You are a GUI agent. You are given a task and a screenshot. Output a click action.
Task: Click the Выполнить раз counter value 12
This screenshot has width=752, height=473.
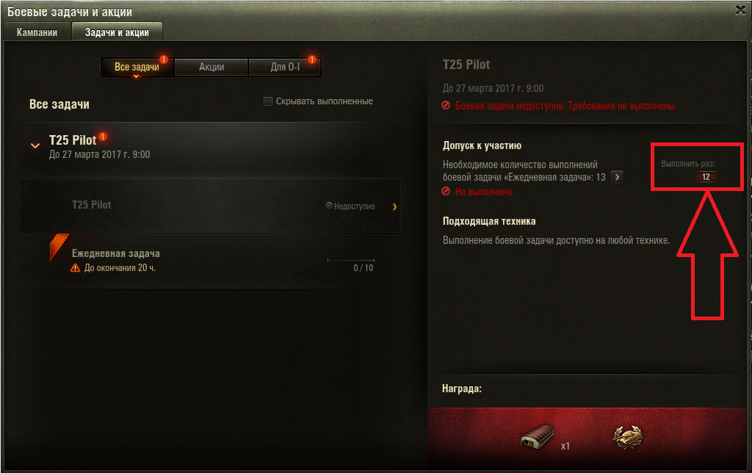(706, 176)
